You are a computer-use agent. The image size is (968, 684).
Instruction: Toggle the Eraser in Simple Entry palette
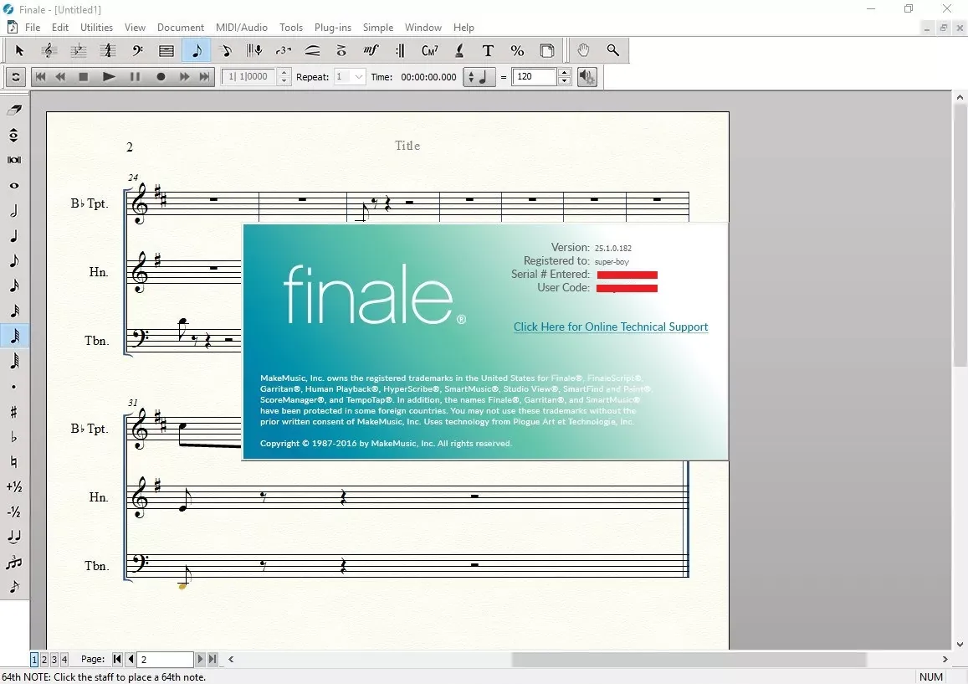[x=14, y=110]
